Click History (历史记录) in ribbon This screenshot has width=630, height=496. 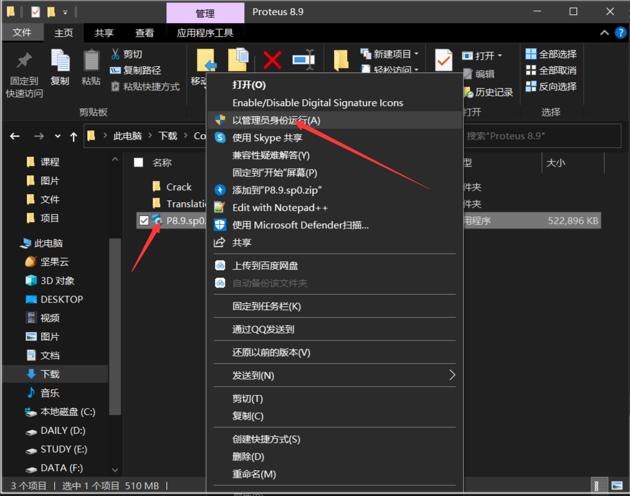click(x=488, y=92)
